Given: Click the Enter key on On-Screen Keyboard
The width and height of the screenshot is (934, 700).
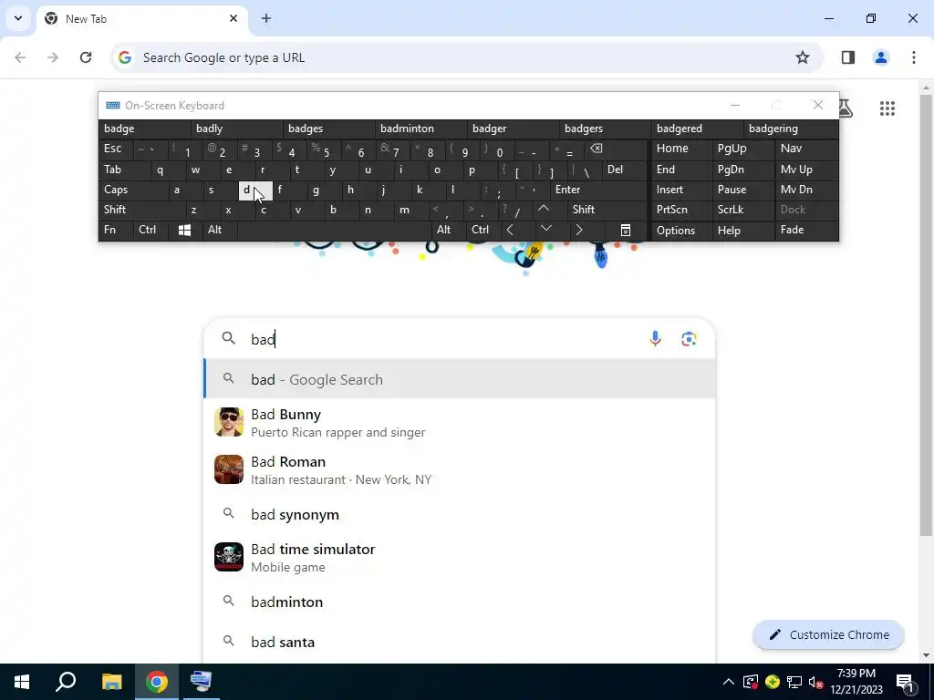Looking at the screenshot, I should pos(598,190).
